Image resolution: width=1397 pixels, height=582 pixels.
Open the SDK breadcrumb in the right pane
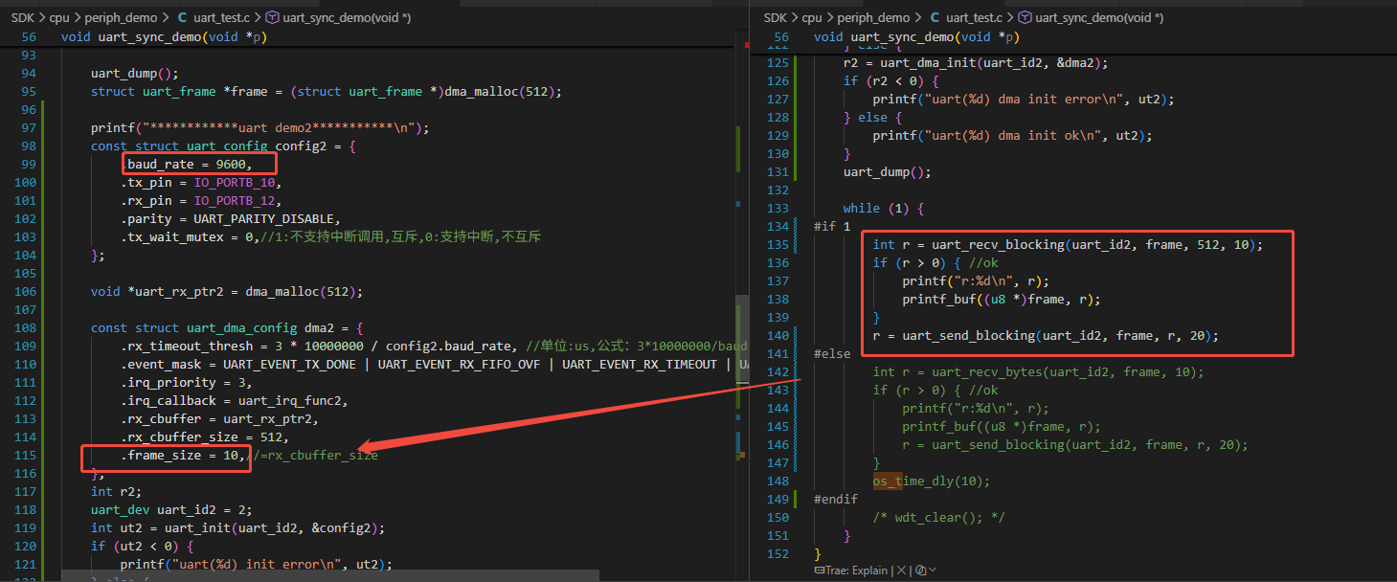775,17
